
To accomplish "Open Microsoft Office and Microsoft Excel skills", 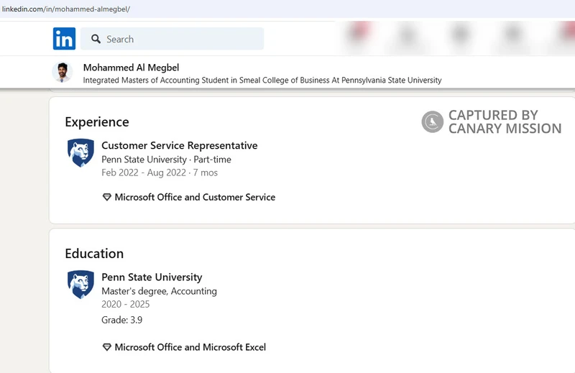I will click(x=190, y=347).
